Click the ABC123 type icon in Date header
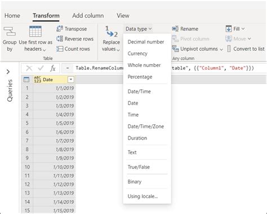This screenshot has width=267, height=214. [38, 79]
